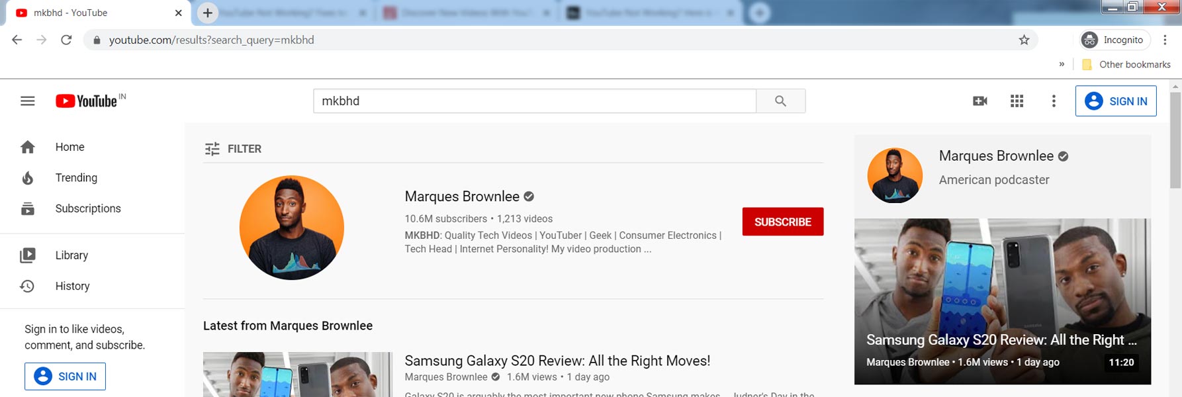
Task: Open the Galaxy S20 thumbnail in right panel
Action: click(1003, 301)
